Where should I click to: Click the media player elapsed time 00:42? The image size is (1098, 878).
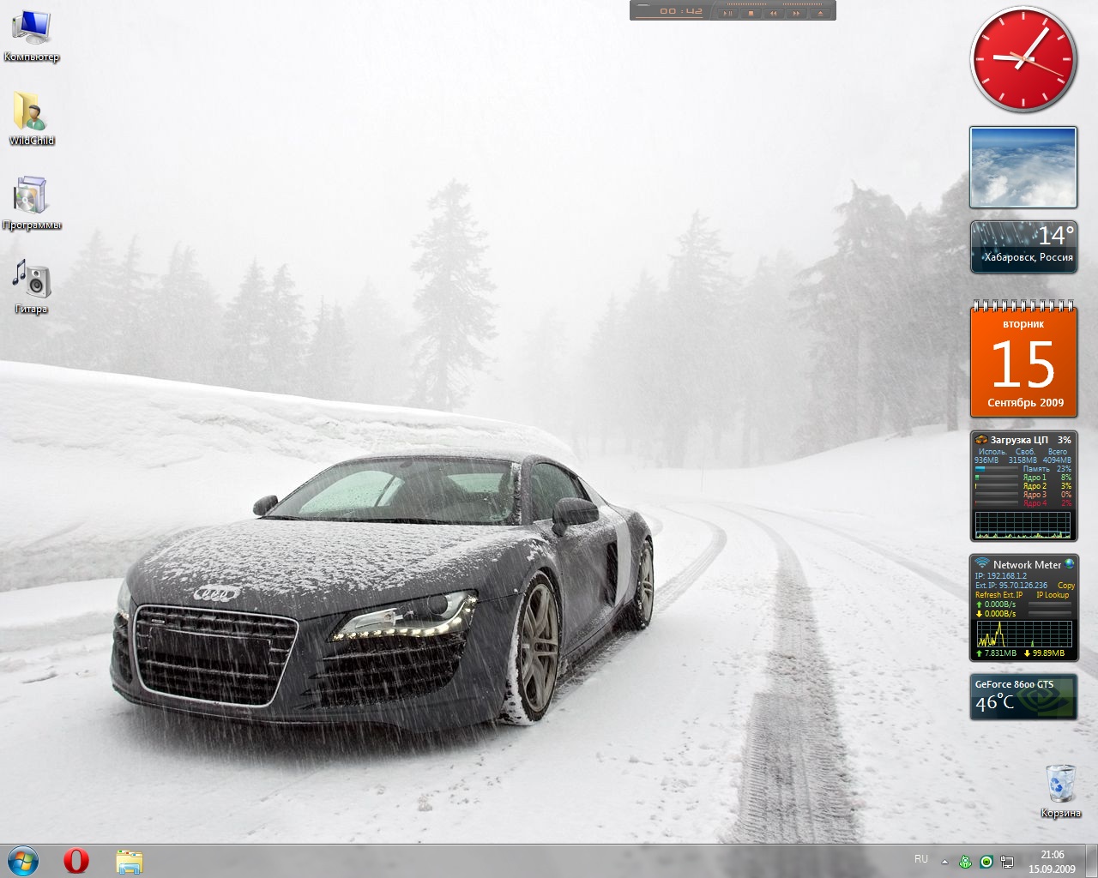pos(681,11)
